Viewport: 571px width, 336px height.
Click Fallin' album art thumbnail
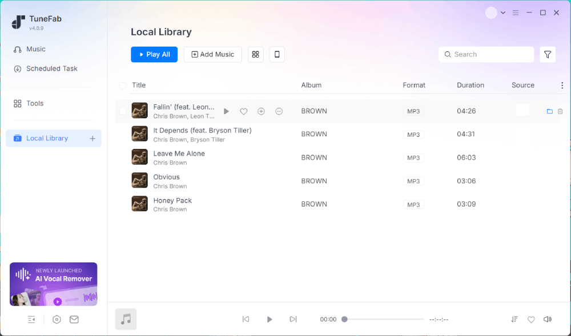[139, 111]
